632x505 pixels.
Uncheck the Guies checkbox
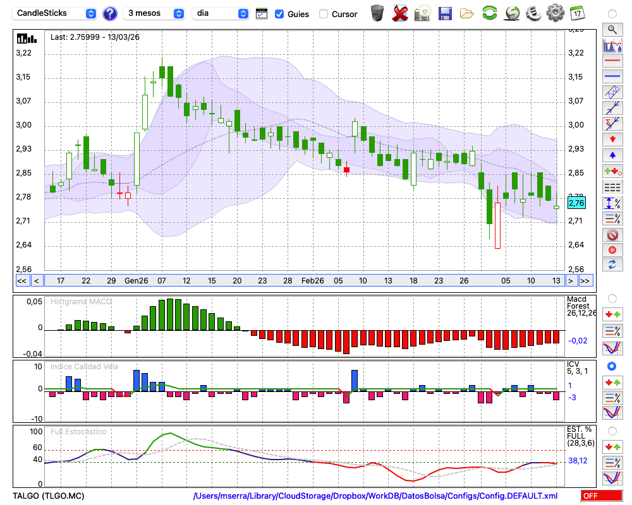279,14
